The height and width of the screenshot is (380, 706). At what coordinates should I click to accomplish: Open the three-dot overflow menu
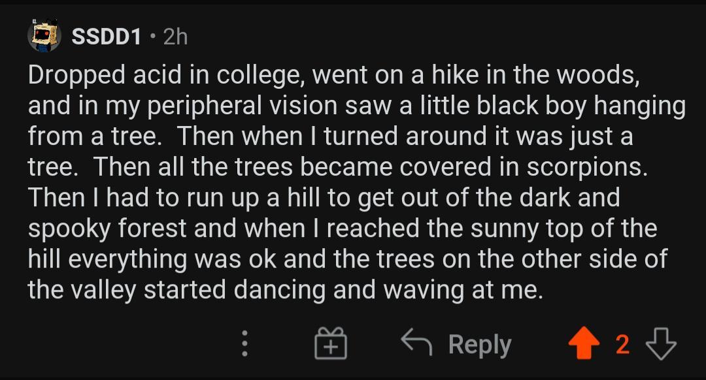coord(244,343)
